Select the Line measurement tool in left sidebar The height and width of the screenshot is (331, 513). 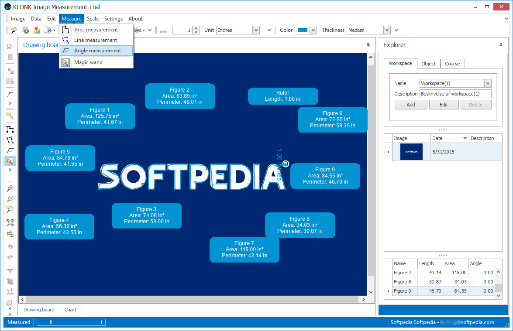10,140
